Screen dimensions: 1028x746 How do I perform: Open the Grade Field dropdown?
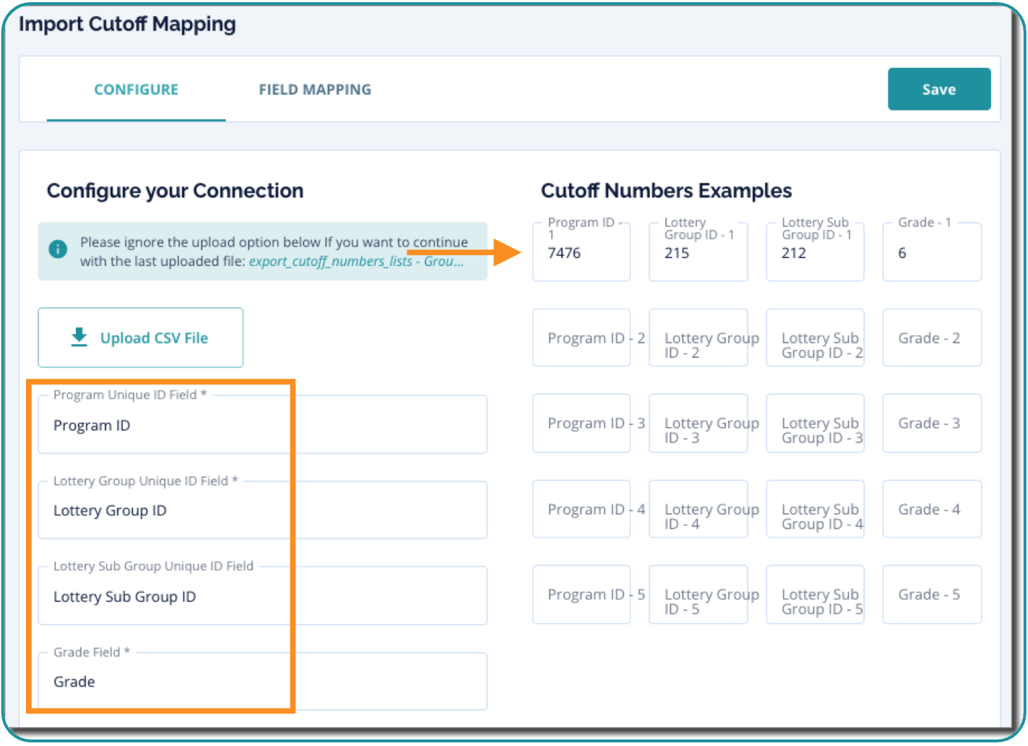[x=262, y=682]
